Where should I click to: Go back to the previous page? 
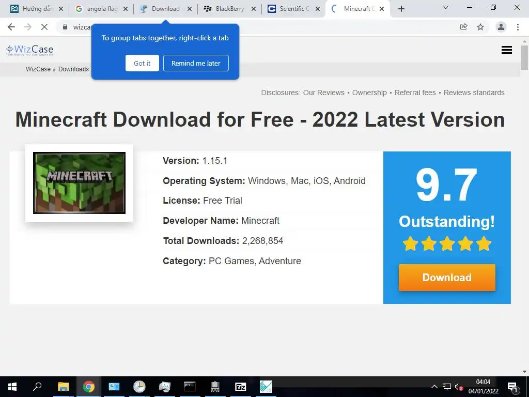[x=11, y=27]
